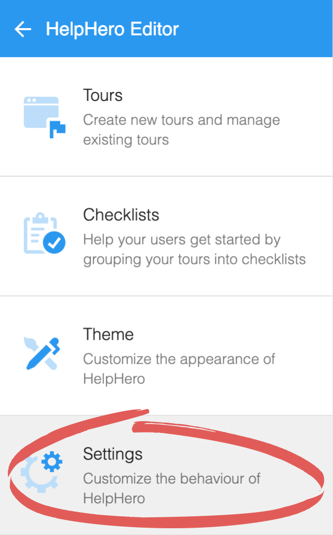Click the small blue Settings gear icon
The height and width of the screenshot is (535, 333).
point(52,461)
